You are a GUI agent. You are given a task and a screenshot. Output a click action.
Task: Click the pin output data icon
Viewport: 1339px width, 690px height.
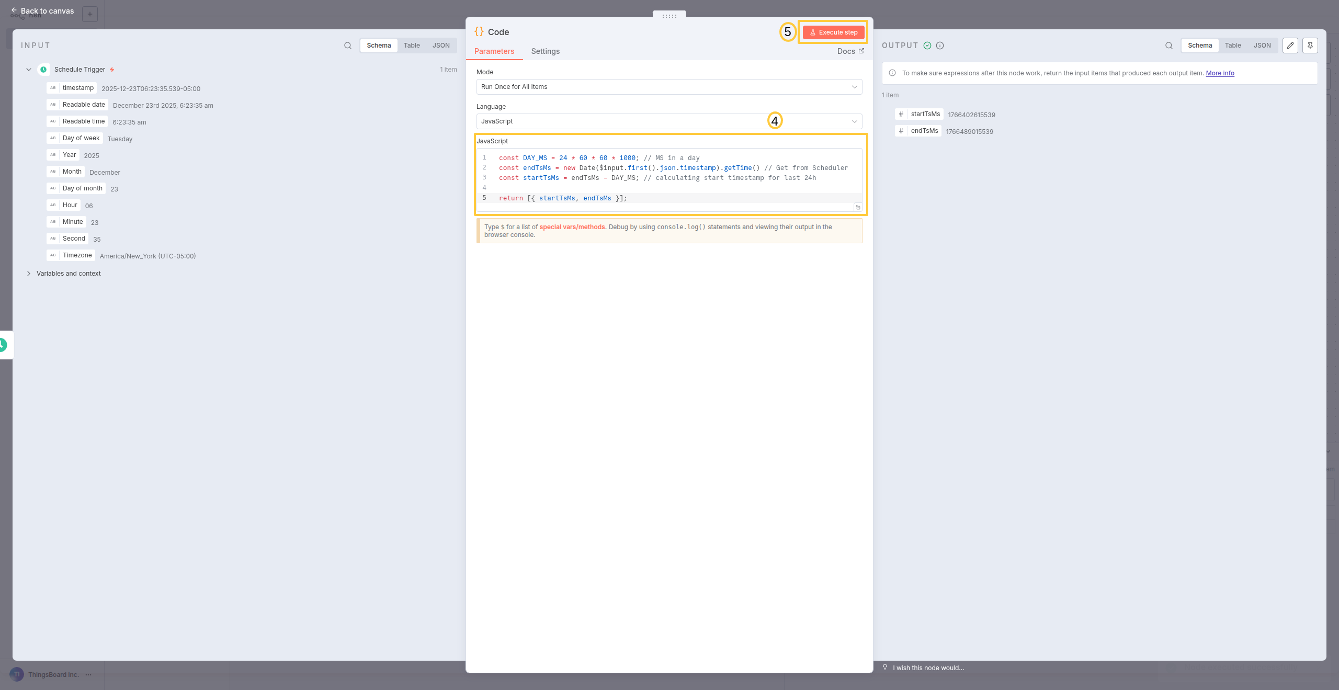[1310, 46]
